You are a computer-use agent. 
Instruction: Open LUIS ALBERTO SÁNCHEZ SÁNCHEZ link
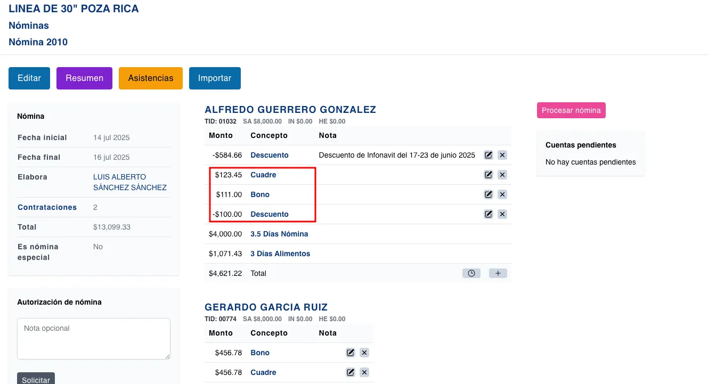pos(129,182)
